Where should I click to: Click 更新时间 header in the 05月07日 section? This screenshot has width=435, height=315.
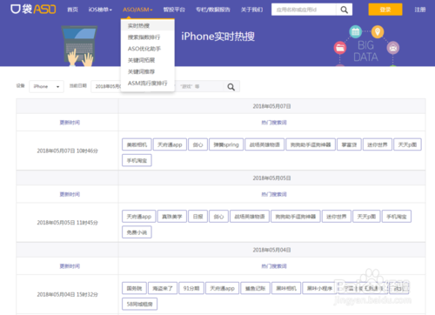tap(70, 123)
